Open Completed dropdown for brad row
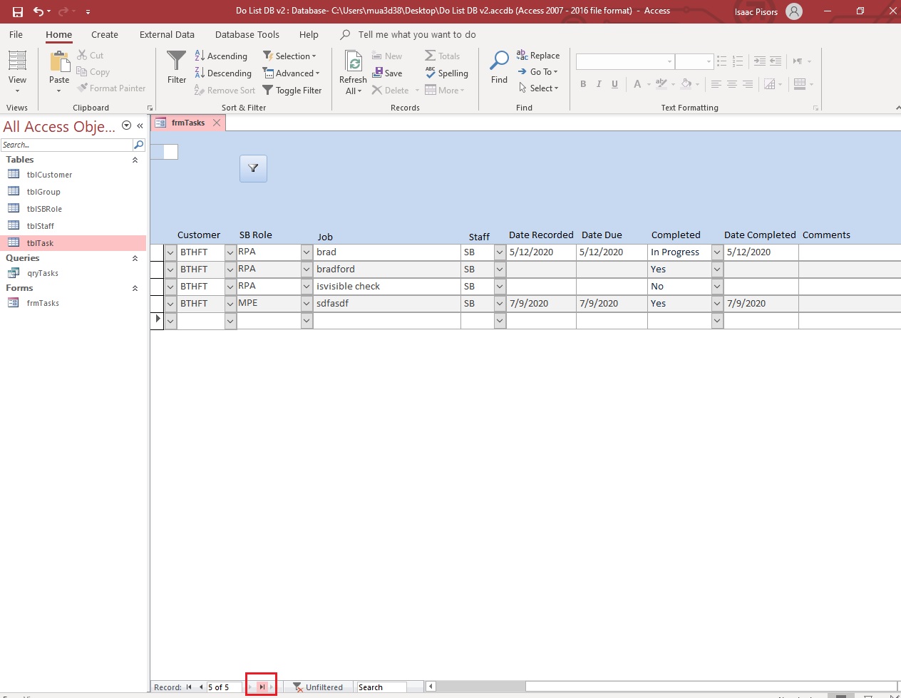The width and height of the screenshot is (901, 698). (717, 252)
